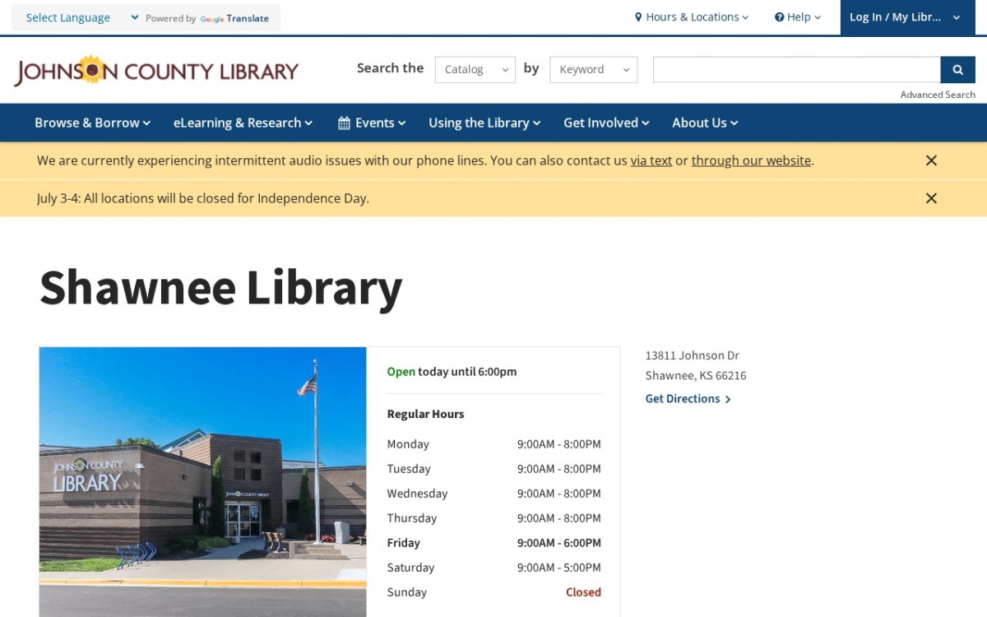Open the Catalog search scope dropdown
987x617 pixels.
(x=475, y=70)
